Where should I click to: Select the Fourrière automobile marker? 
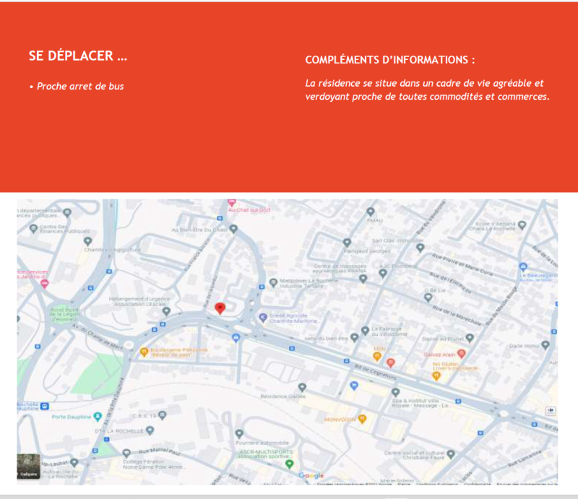pos(239,433)
